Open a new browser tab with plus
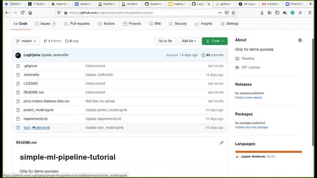The width and height of the screenshot is (317, 178). [311, 4]
